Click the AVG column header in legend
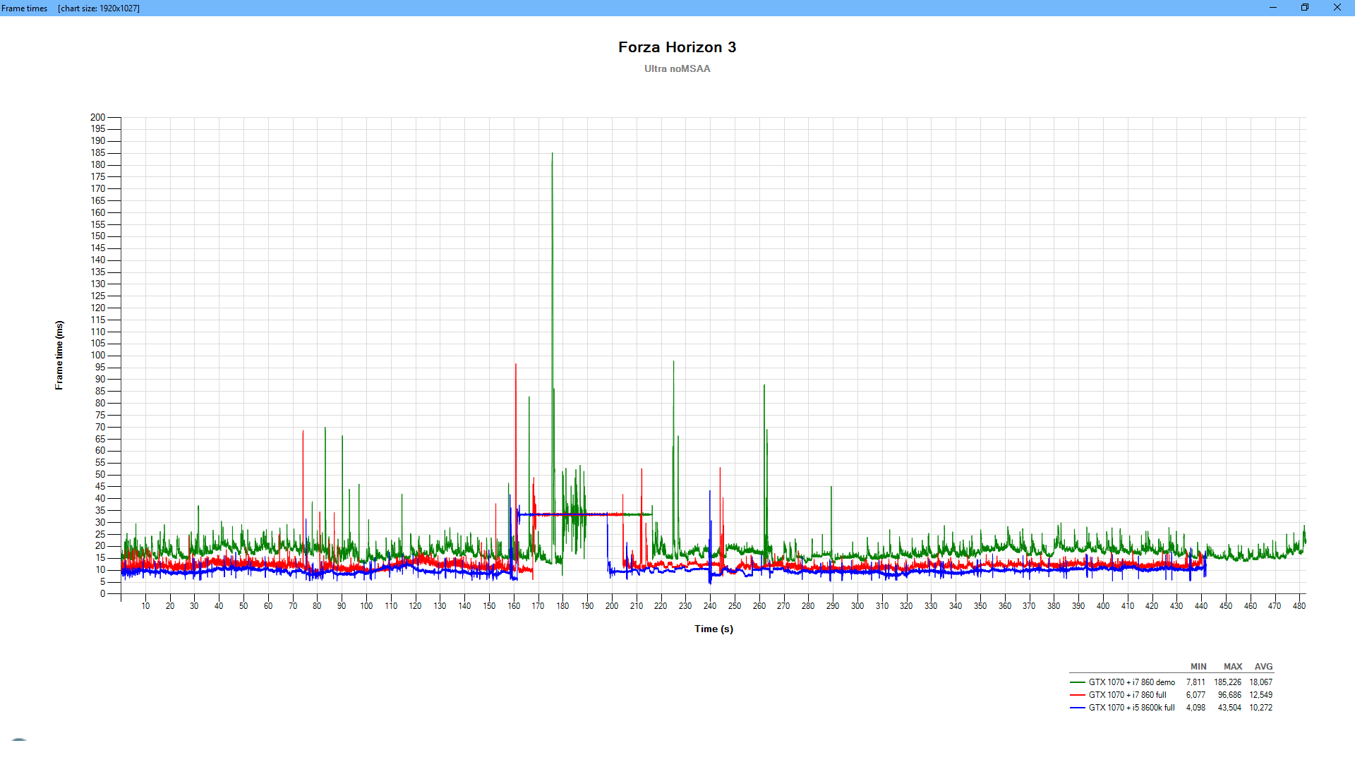The height and width of the screenshot is (762, 1355). (x=1263, y=667)
